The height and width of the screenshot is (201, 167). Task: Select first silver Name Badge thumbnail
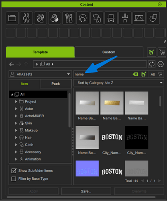[x=87, y=103]
